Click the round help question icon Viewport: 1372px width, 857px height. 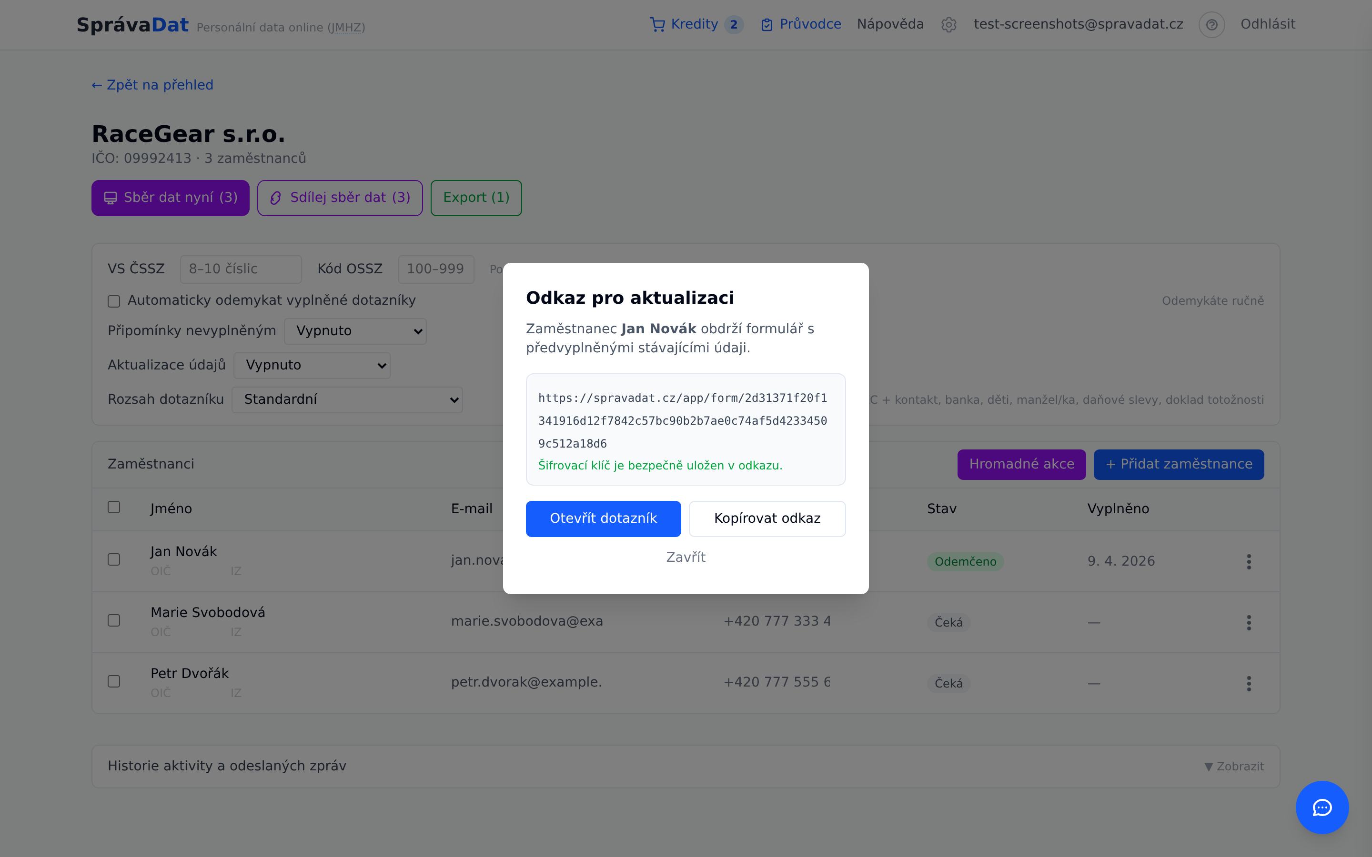tap(1211, 24)
